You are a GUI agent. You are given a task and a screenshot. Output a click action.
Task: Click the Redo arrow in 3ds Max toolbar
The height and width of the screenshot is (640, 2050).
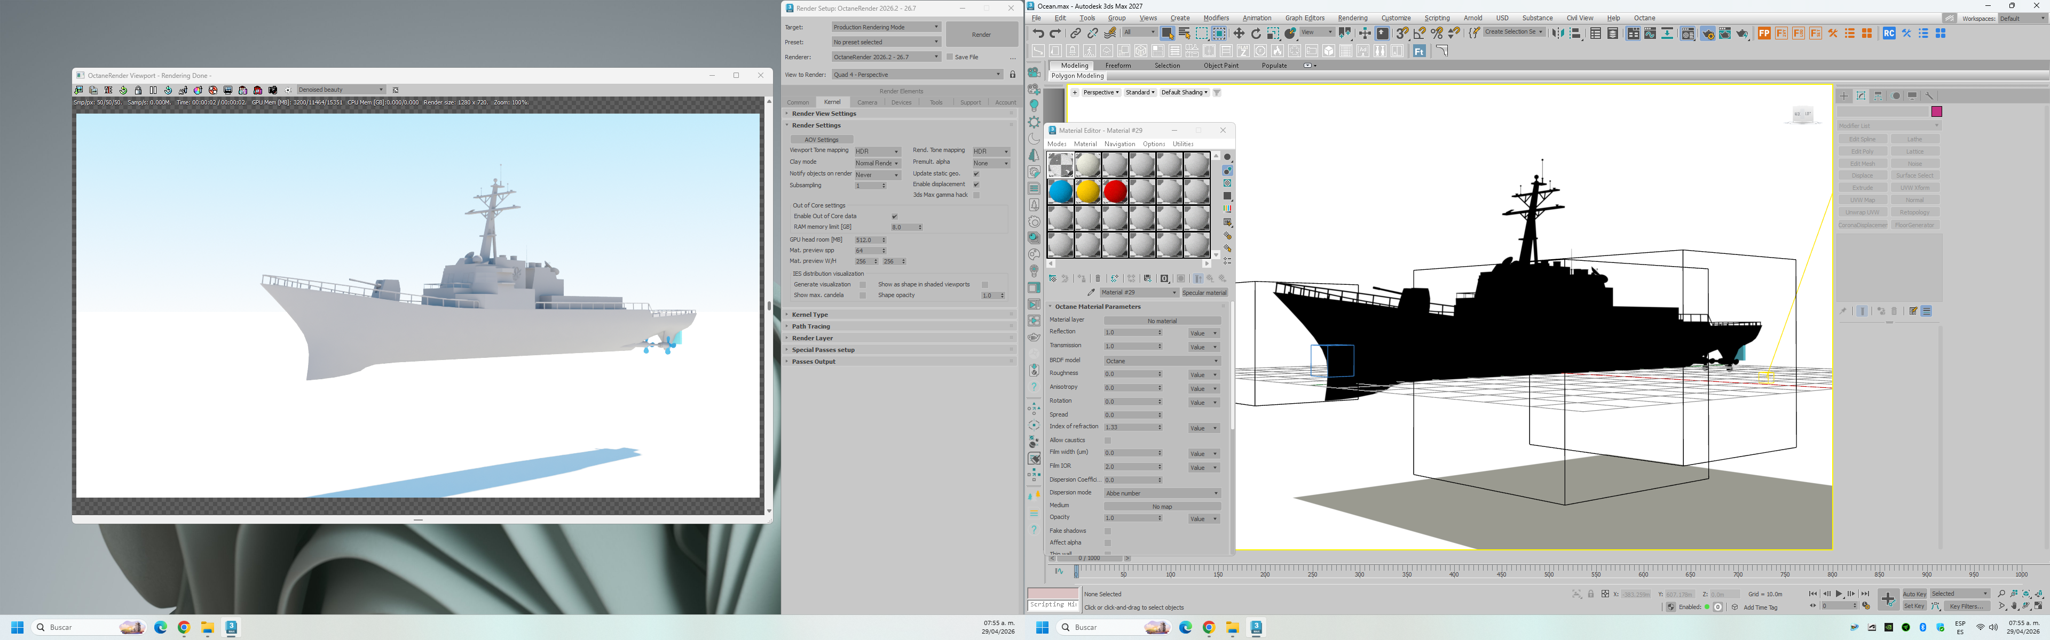1055,34
